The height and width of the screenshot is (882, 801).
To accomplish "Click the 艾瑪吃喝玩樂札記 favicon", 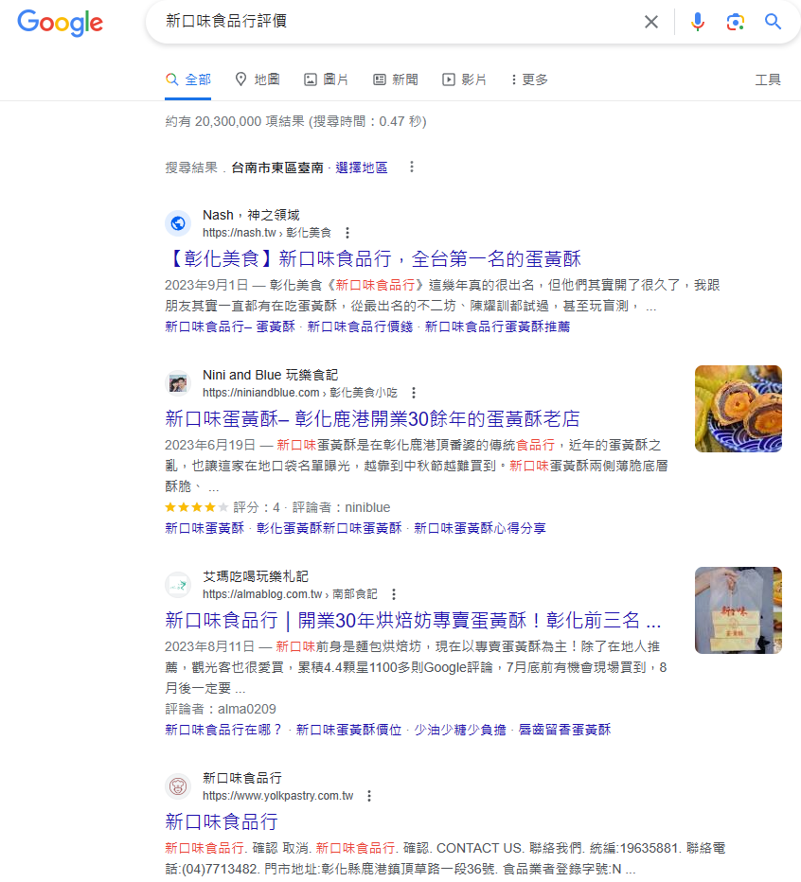I will pos(178,585).
